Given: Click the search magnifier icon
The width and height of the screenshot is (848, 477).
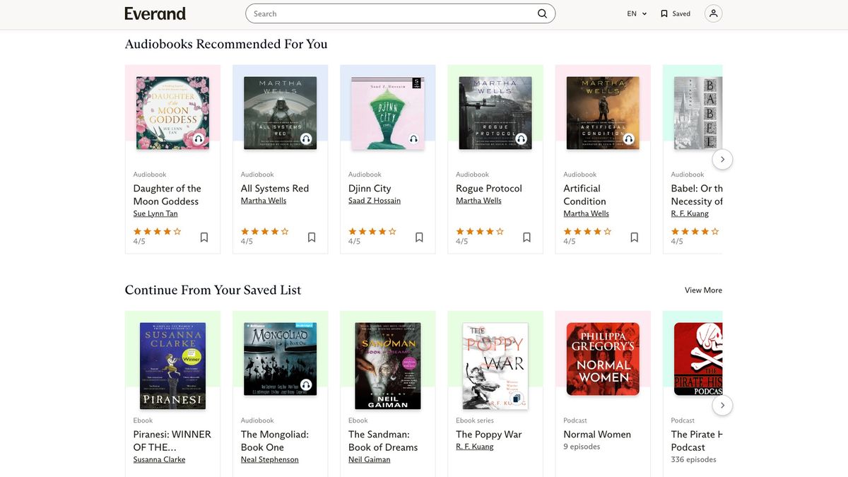Looking at the screenshot, I should (x=541, y=13).
